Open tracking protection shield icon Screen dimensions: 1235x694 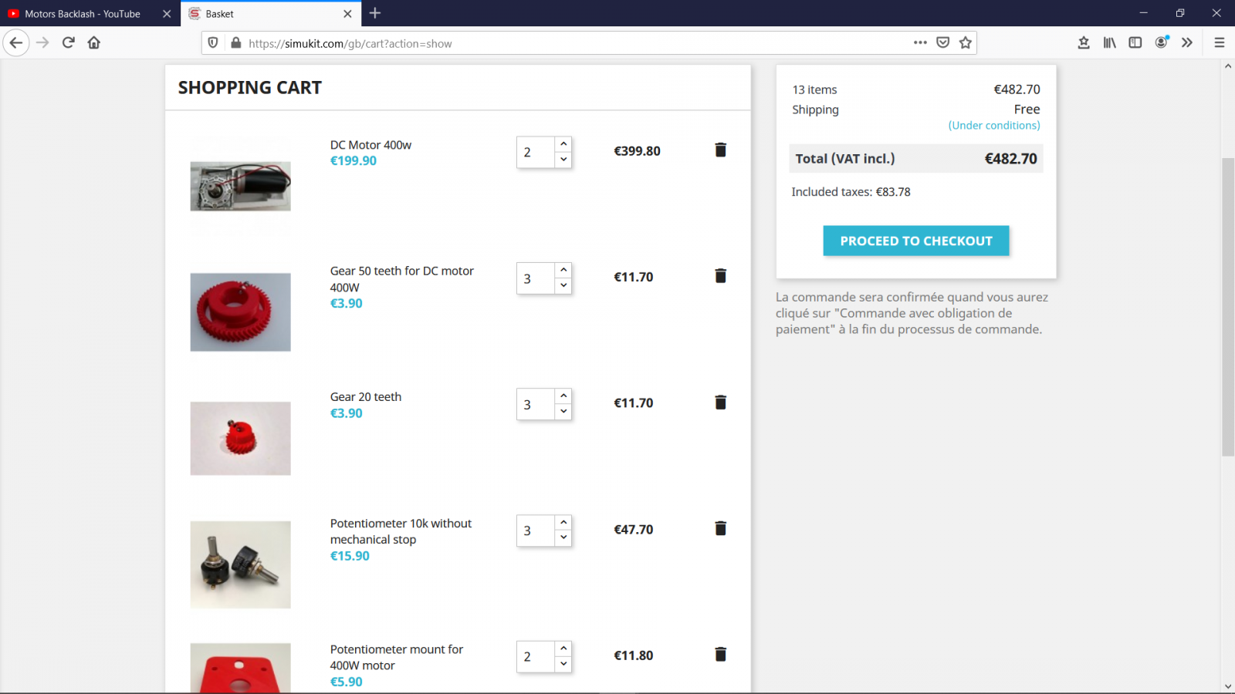214,43
